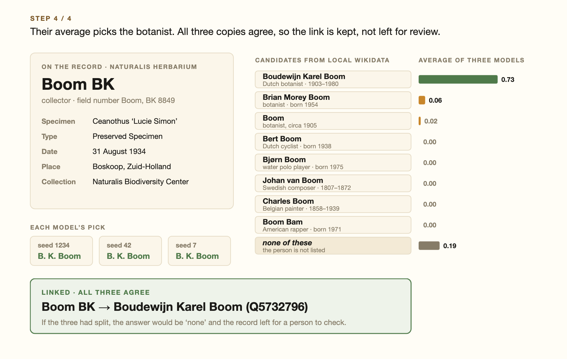Click the 'STEP 4 / 4' indicator
Image resolution: width=567 pixels, height=359 pixels.
tap(51, 18)
